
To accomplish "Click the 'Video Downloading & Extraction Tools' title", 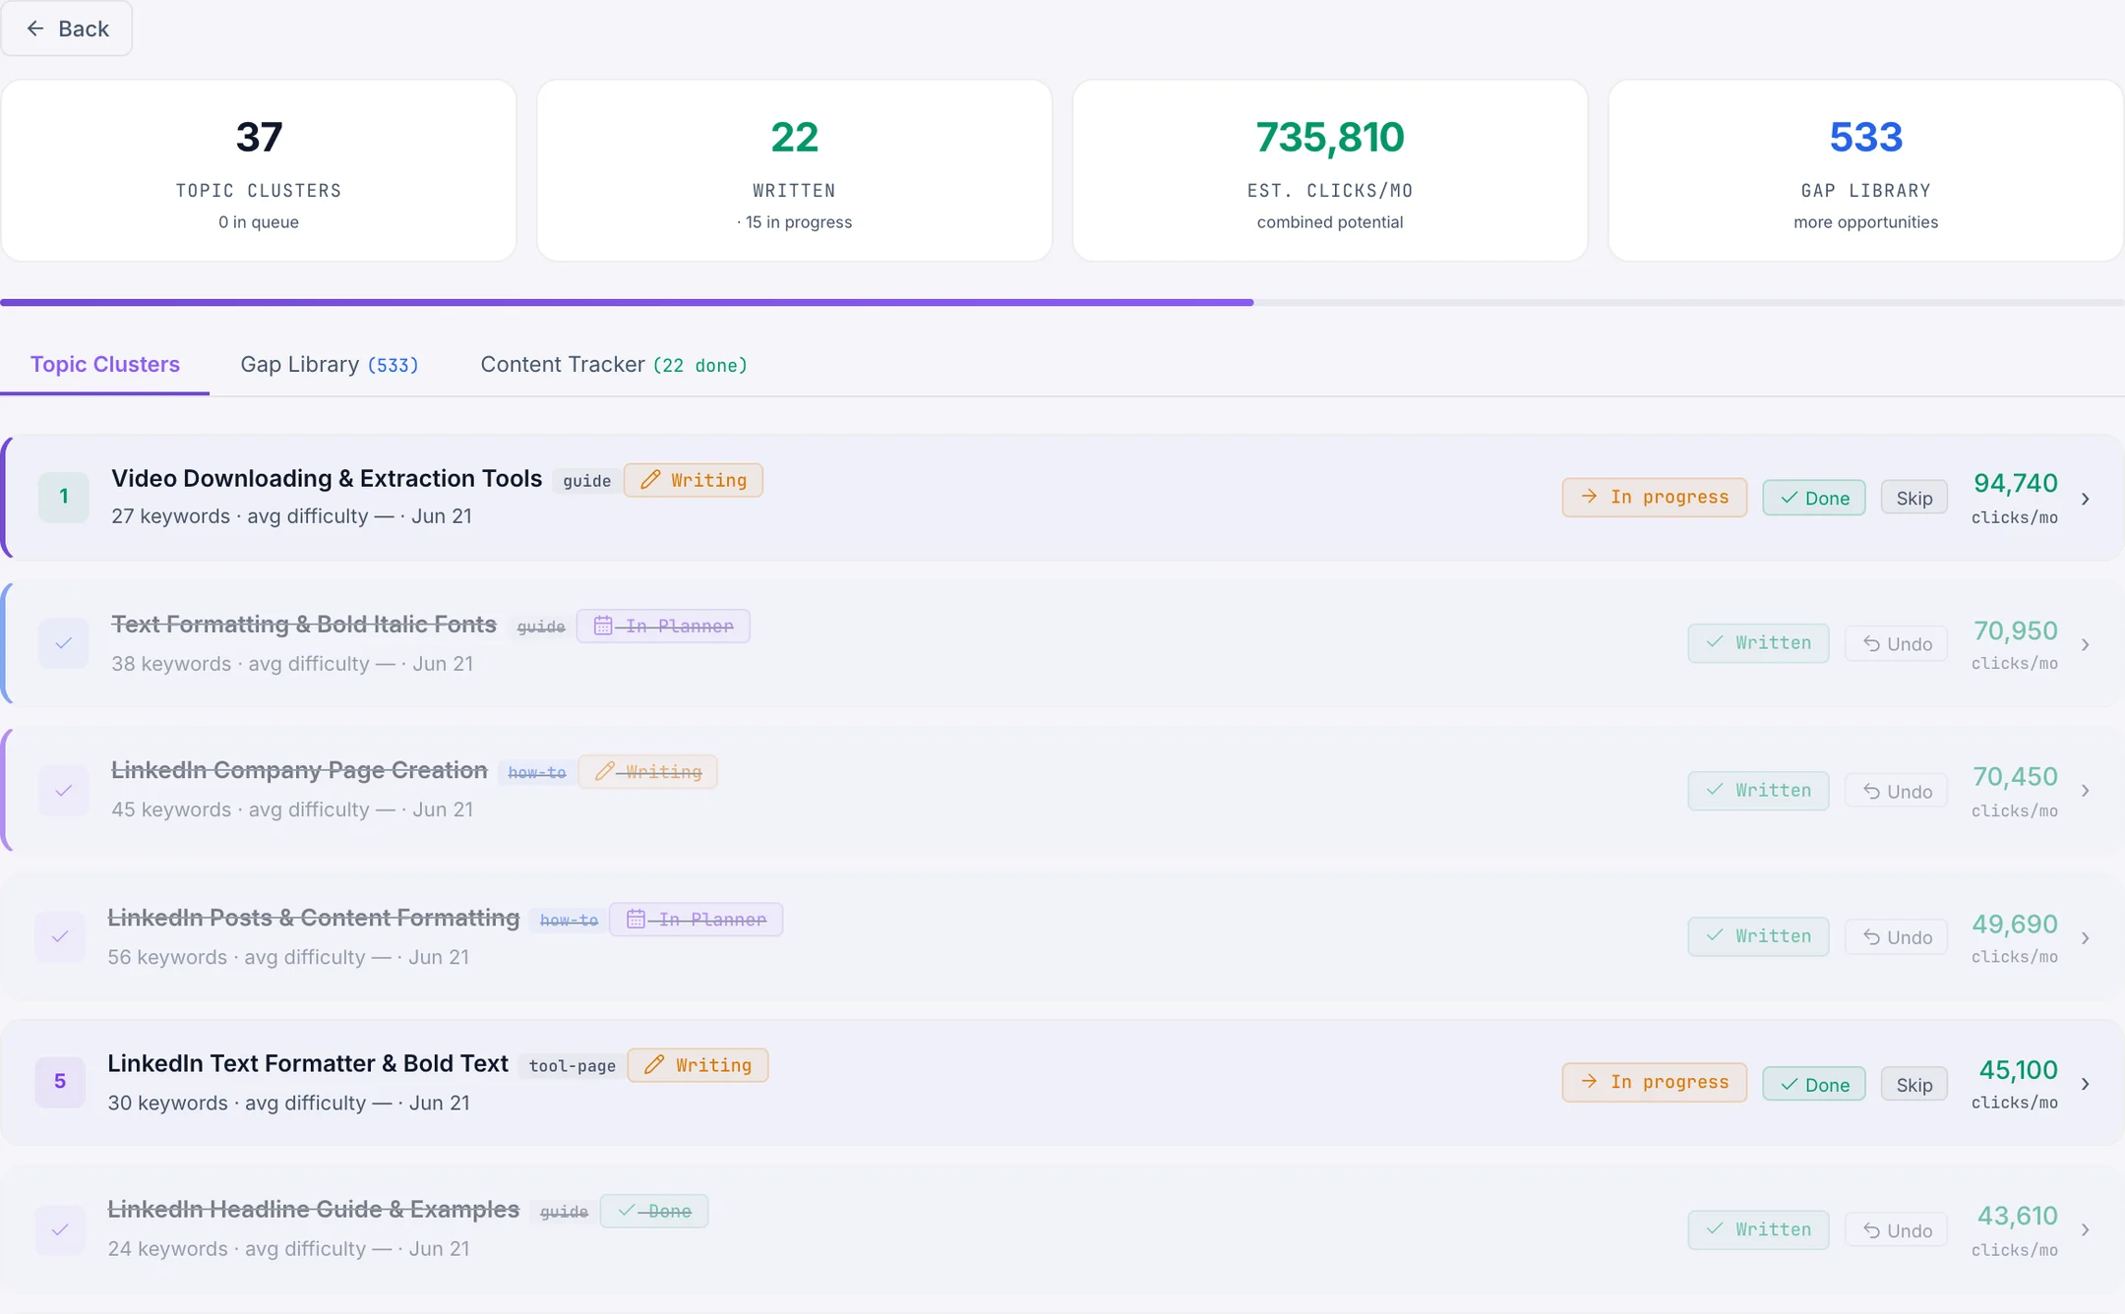I will 327,479.
